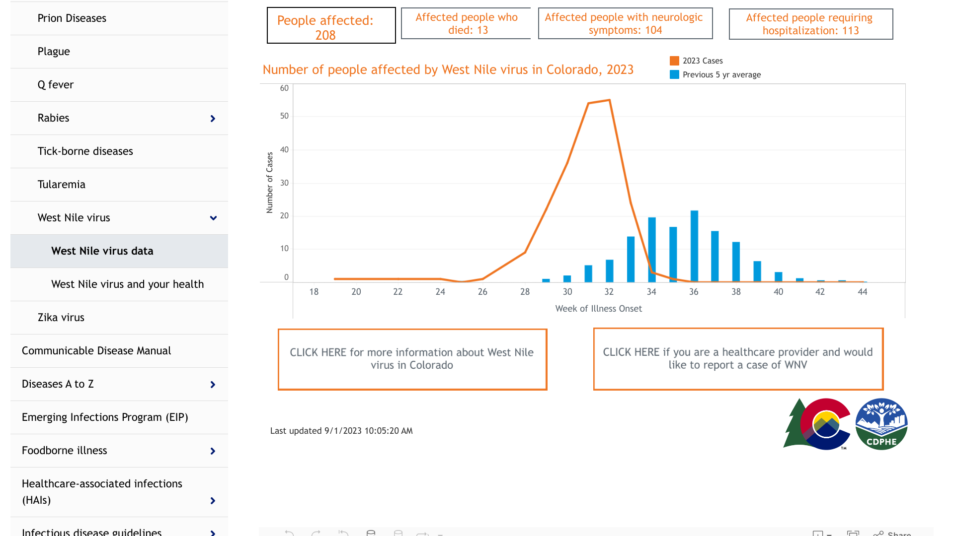
Task: Expand the Rabies submenu chevron
Action: (x=213, y=119)
